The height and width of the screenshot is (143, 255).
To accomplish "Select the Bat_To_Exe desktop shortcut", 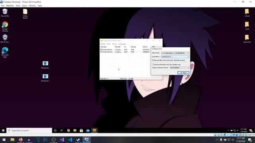I will [x=5, y=39].
